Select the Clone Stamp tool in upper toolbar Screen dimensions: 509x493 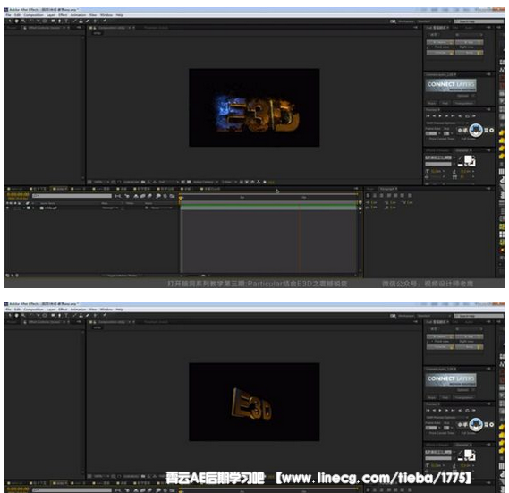81,21
